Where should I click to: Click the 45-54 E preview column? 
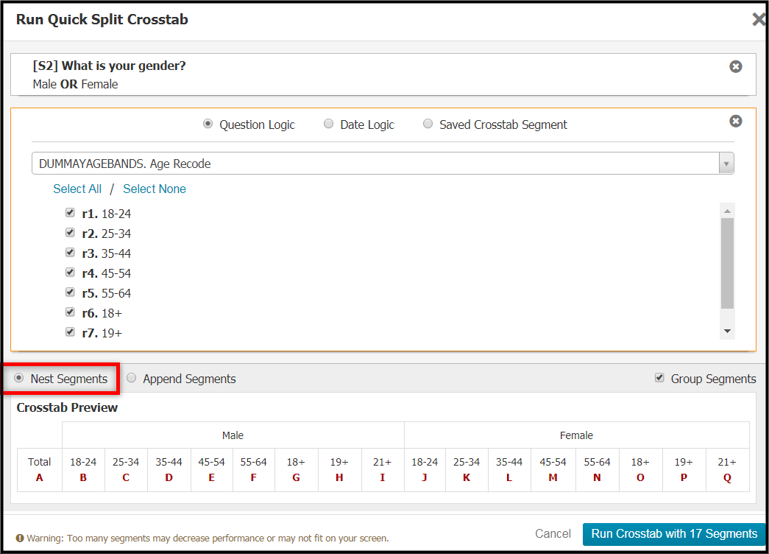[x=212, y=469]
